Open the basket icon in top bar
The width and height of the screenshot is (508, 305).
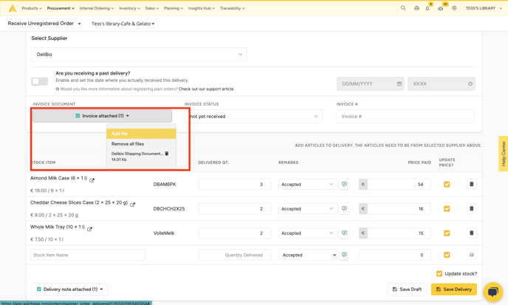(416, 8)
